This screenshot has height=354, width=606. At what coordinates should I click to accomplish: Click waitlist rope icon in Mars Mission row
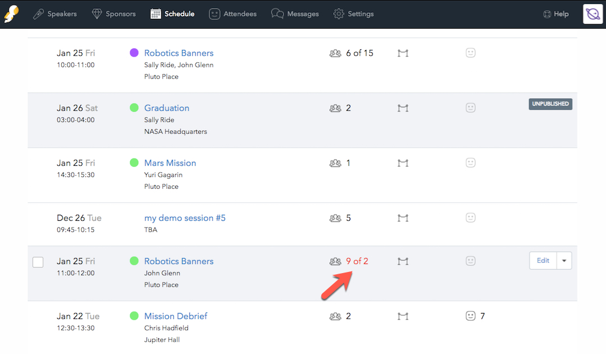[x=403, y=163]
